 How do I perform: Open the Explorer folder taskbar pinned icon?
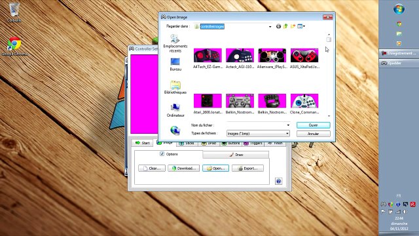(x=399, y=33)
